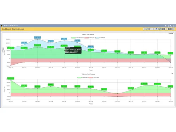
Task: Refresh dashboard using the green circular icon
Action: pos(160,29)
